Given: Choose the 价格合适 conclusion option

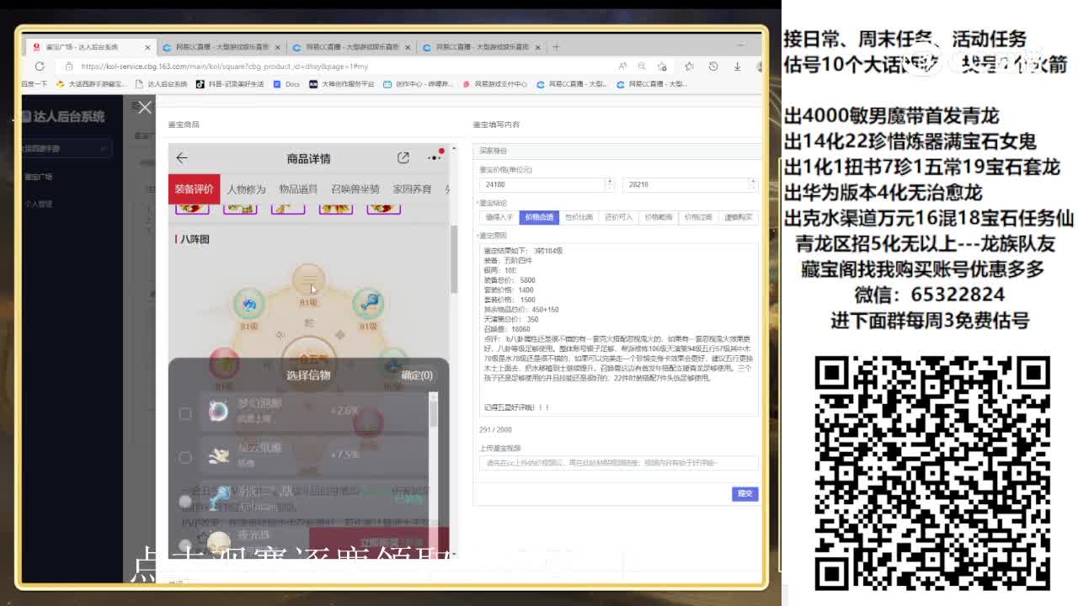Looking at the screenshot, I should (x=539, y=217).
